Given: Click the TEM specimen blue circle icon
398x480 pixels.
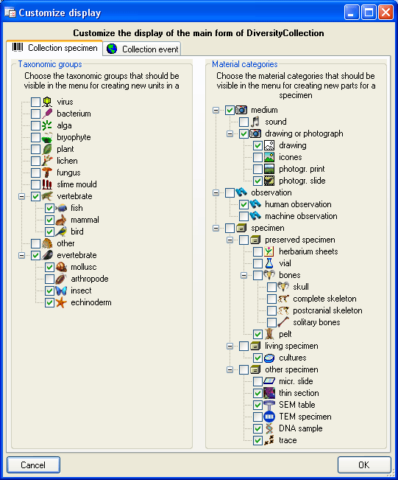Looking at the screenshot, I should [269, 417].
